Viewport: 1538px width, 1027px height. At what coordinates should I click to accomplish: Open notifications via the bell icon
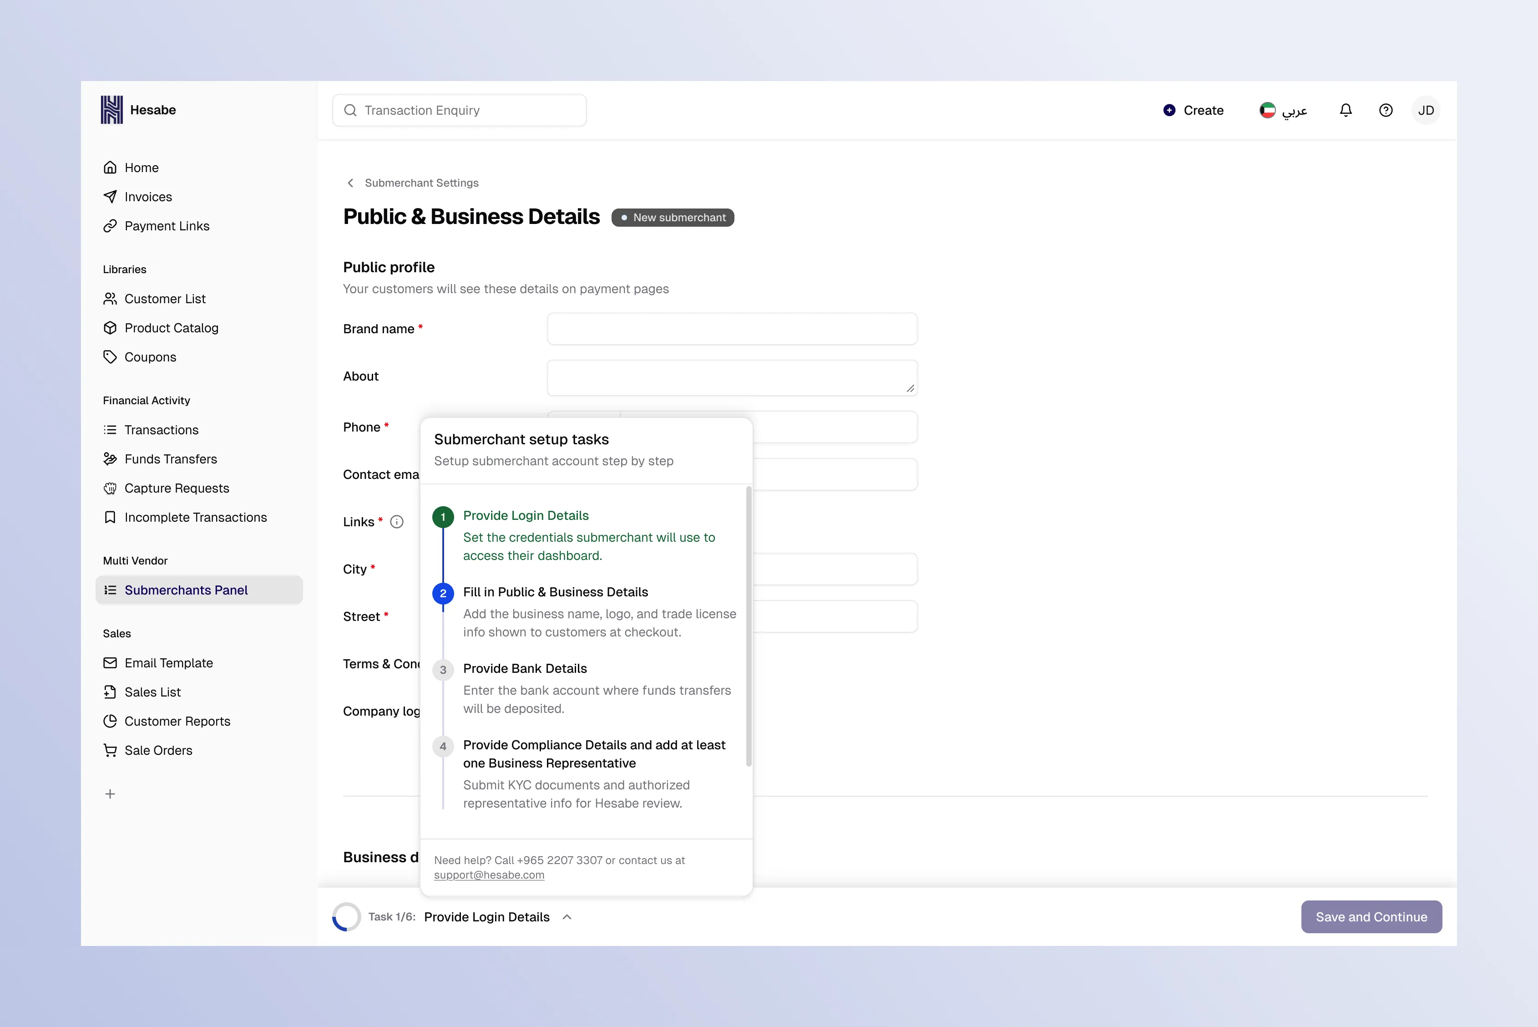[x=1346, y=110]
